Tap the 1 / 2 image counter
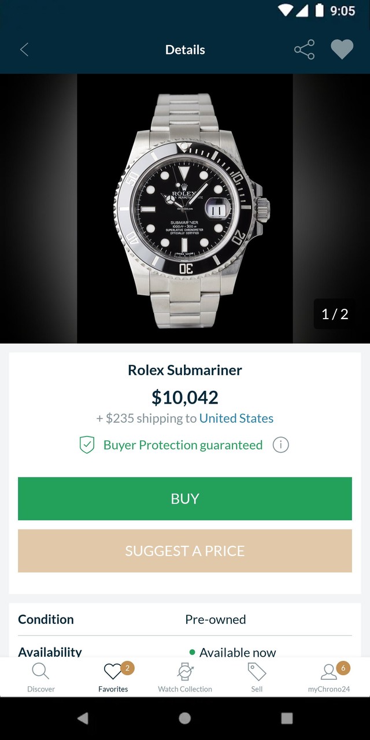This screenshot has width=370, height=740. pyautogui.click(x=335, y=314)
